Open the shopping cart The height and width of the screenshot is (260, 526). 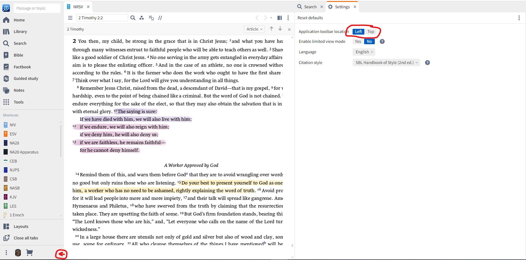(x=30, y=253)
